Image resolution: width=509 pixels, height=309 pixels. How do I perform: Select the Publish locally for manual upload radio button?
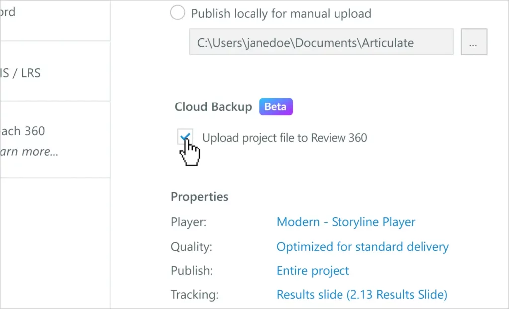tap(178, 13)
